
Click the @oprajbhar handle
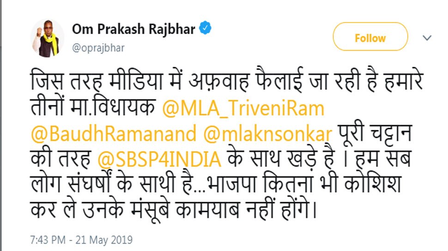point(98,48)
